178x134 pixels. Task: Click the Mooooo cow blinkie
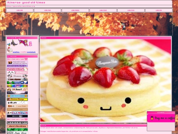coord(17,76)
